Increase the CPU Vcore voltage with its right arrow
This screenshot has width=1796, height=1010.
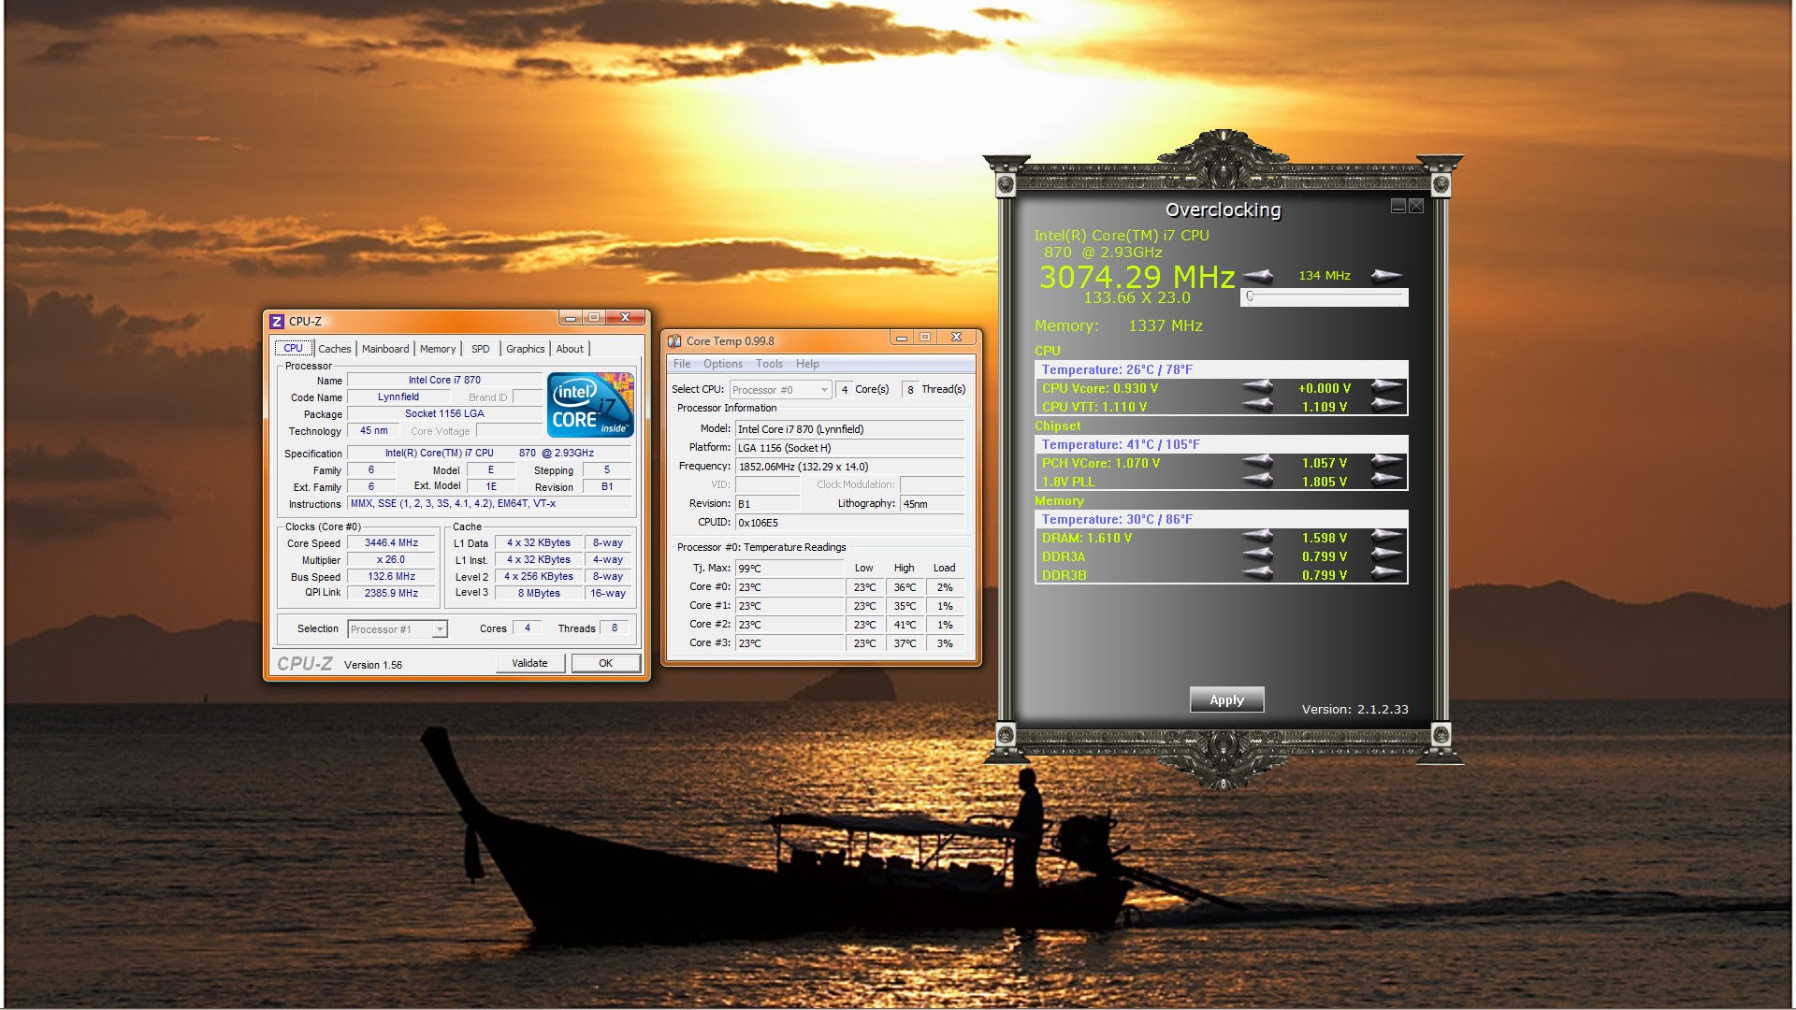(1386, 386)
